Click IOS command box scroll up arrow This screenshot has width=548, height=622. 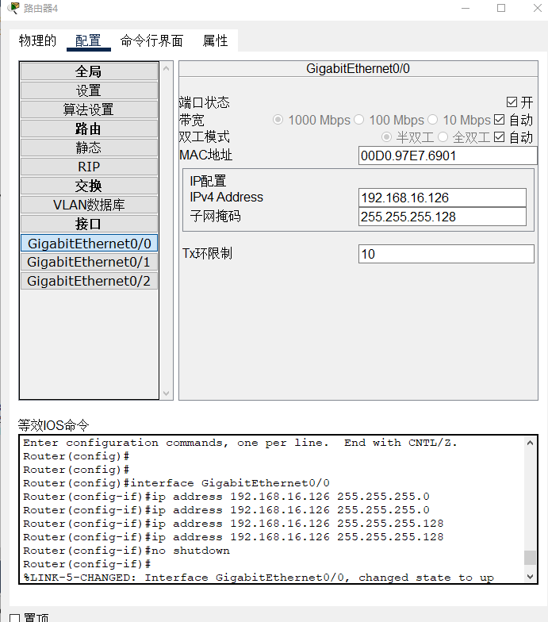(x=530, y=443)
